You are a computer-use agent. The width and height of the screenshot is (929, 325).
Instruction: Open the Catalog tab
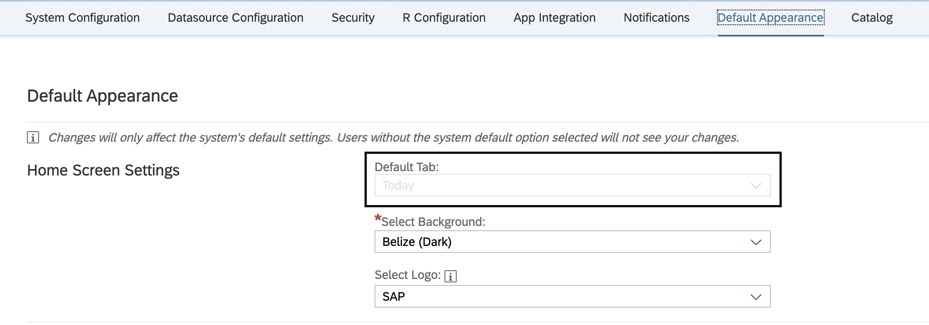[872, 18]
